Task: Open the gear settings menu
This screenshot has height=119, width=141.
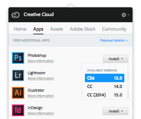Action: (125, 15)
